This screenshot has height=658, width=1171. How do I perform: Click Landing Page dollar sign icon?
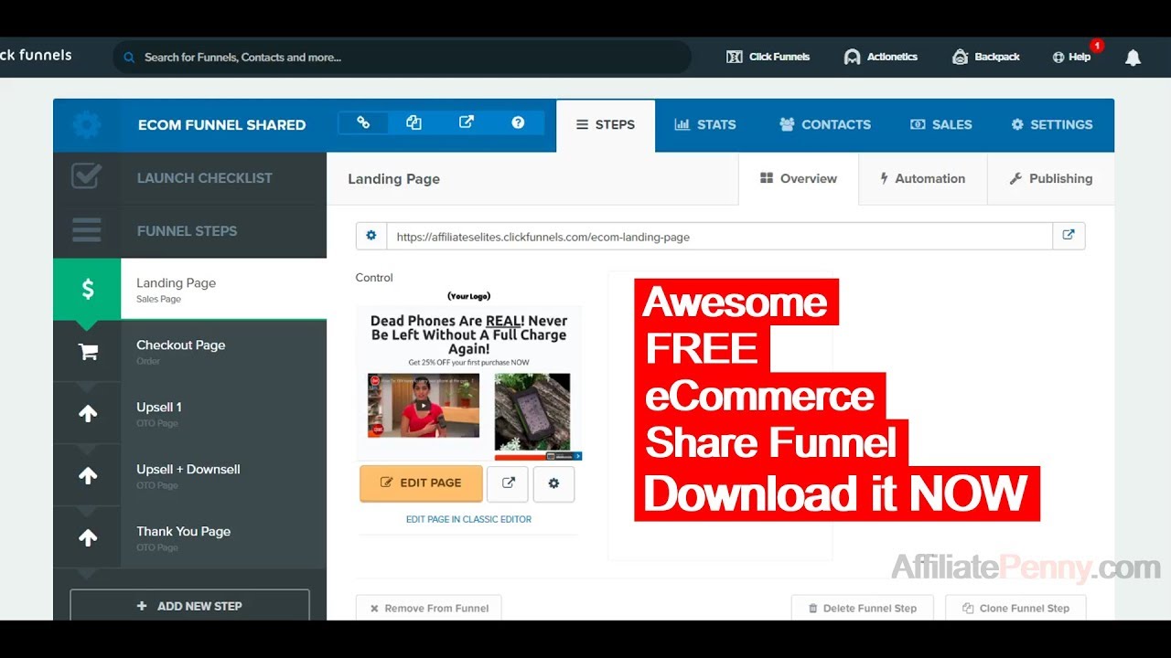(87, 290)
